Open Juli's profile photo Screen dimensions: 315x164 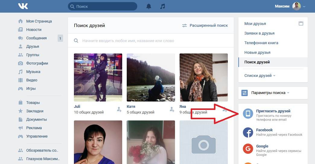pos(98,77)
